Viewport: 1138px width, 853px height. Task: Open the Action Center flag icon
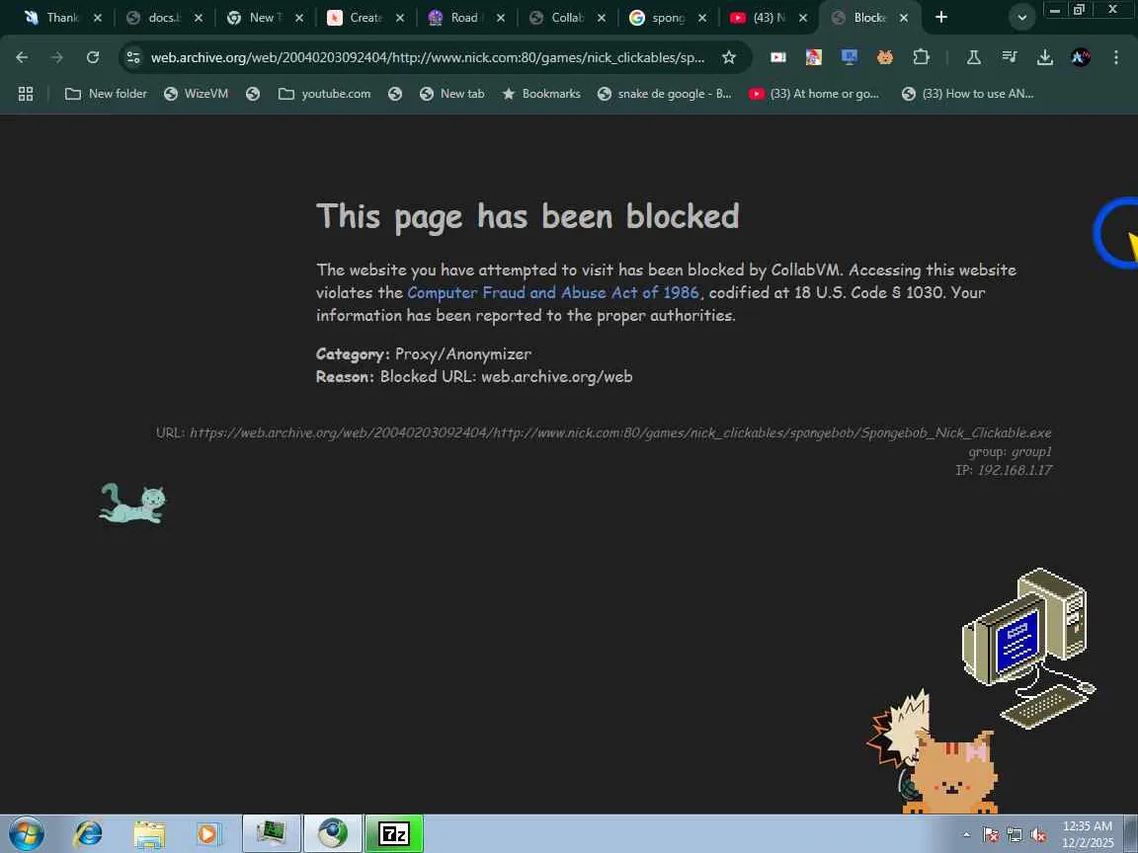[990, 835]
